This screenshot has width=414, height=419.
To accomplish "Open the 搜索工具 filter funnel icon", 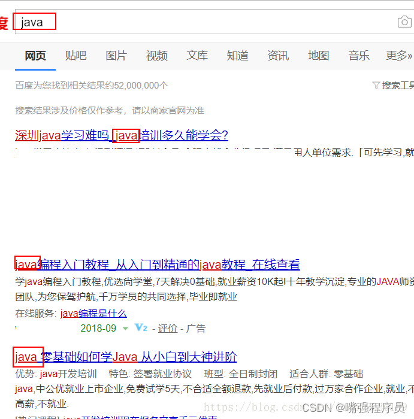I will (x=376, y=86).
